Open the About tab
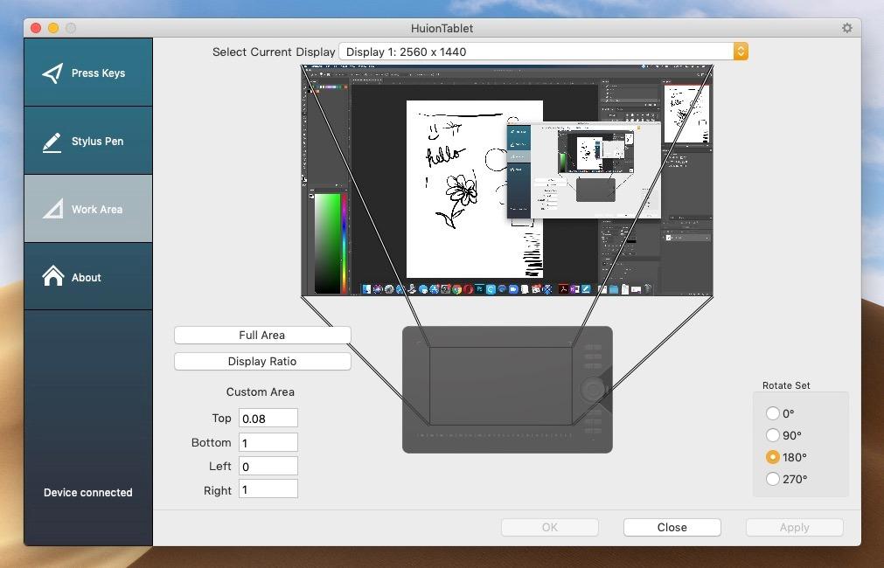Viewport: 884px width, 568px height. tap(87, 278)
